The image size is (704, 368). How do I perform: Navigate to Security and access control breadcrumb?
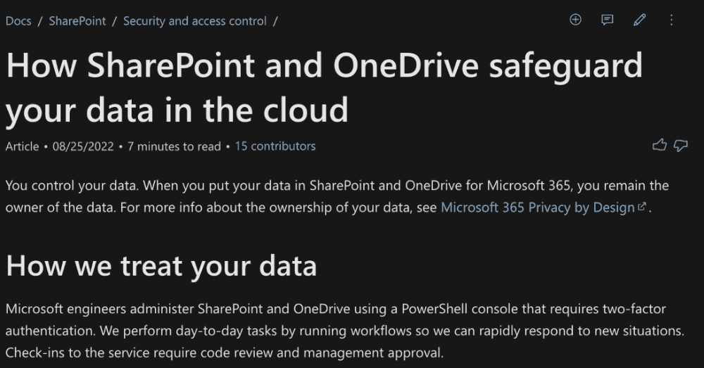tap(195, 21)
